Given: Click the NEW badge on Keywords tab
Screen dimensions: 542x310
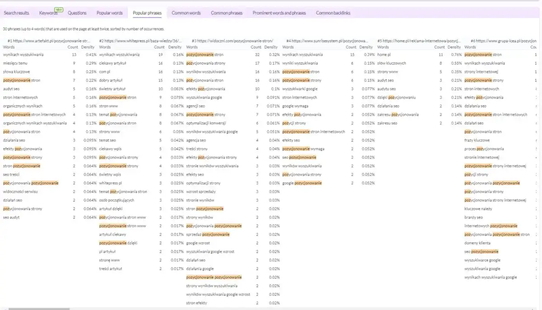Looking at the screenshot, I should pos(58,9).
